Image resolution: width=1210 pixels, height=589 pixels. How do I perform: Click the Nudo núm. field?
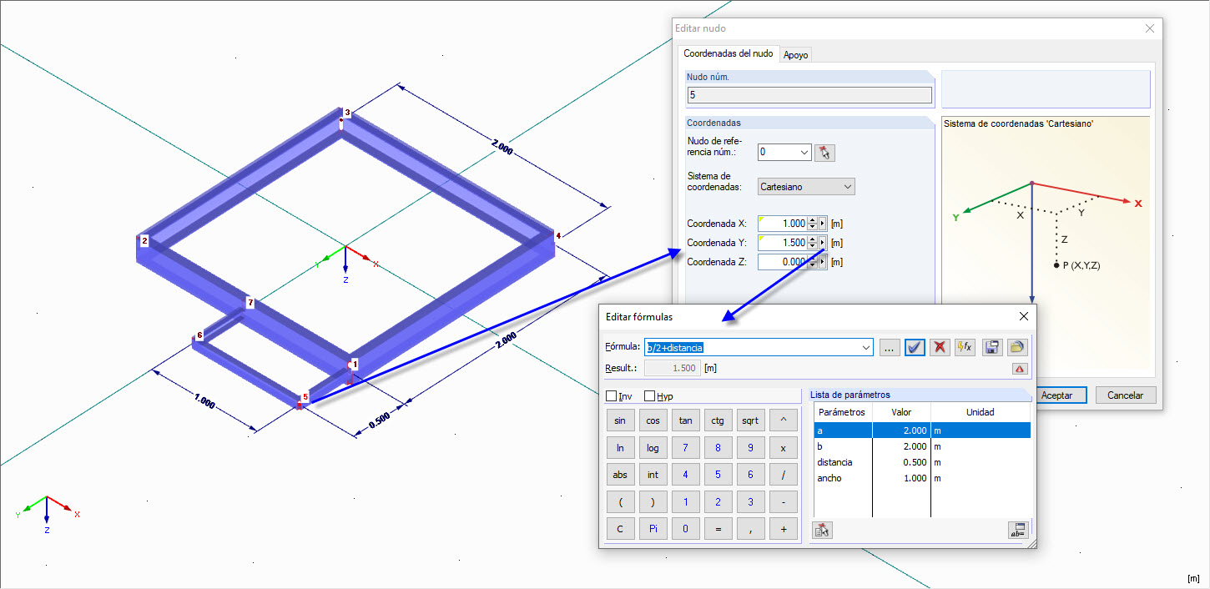click(x=809, y=95)
